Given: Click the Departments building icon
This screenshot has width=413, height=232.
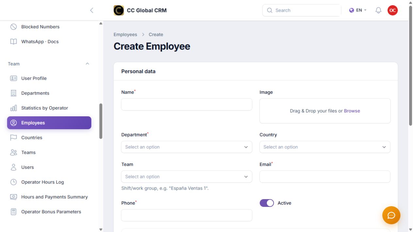Looking at the screenshot, I should pos(13,93).
